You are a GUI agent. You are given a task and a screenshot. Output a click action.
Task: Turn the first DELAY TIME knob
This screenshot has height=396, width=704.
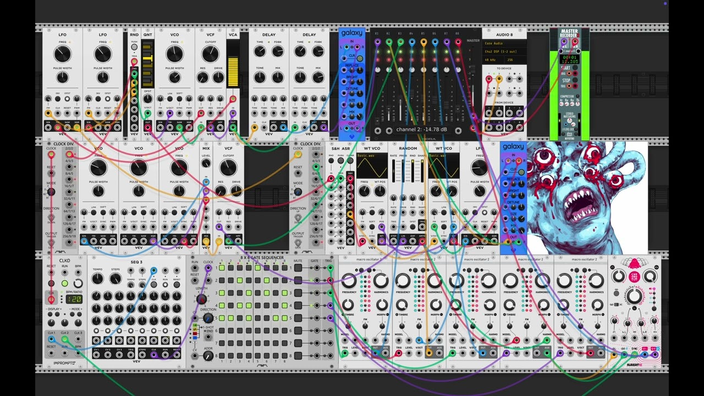pyautogui.click(x=260, y=52)
